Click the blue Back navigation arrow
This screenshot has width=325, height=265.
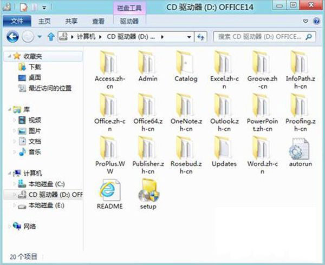click(12, 37)
